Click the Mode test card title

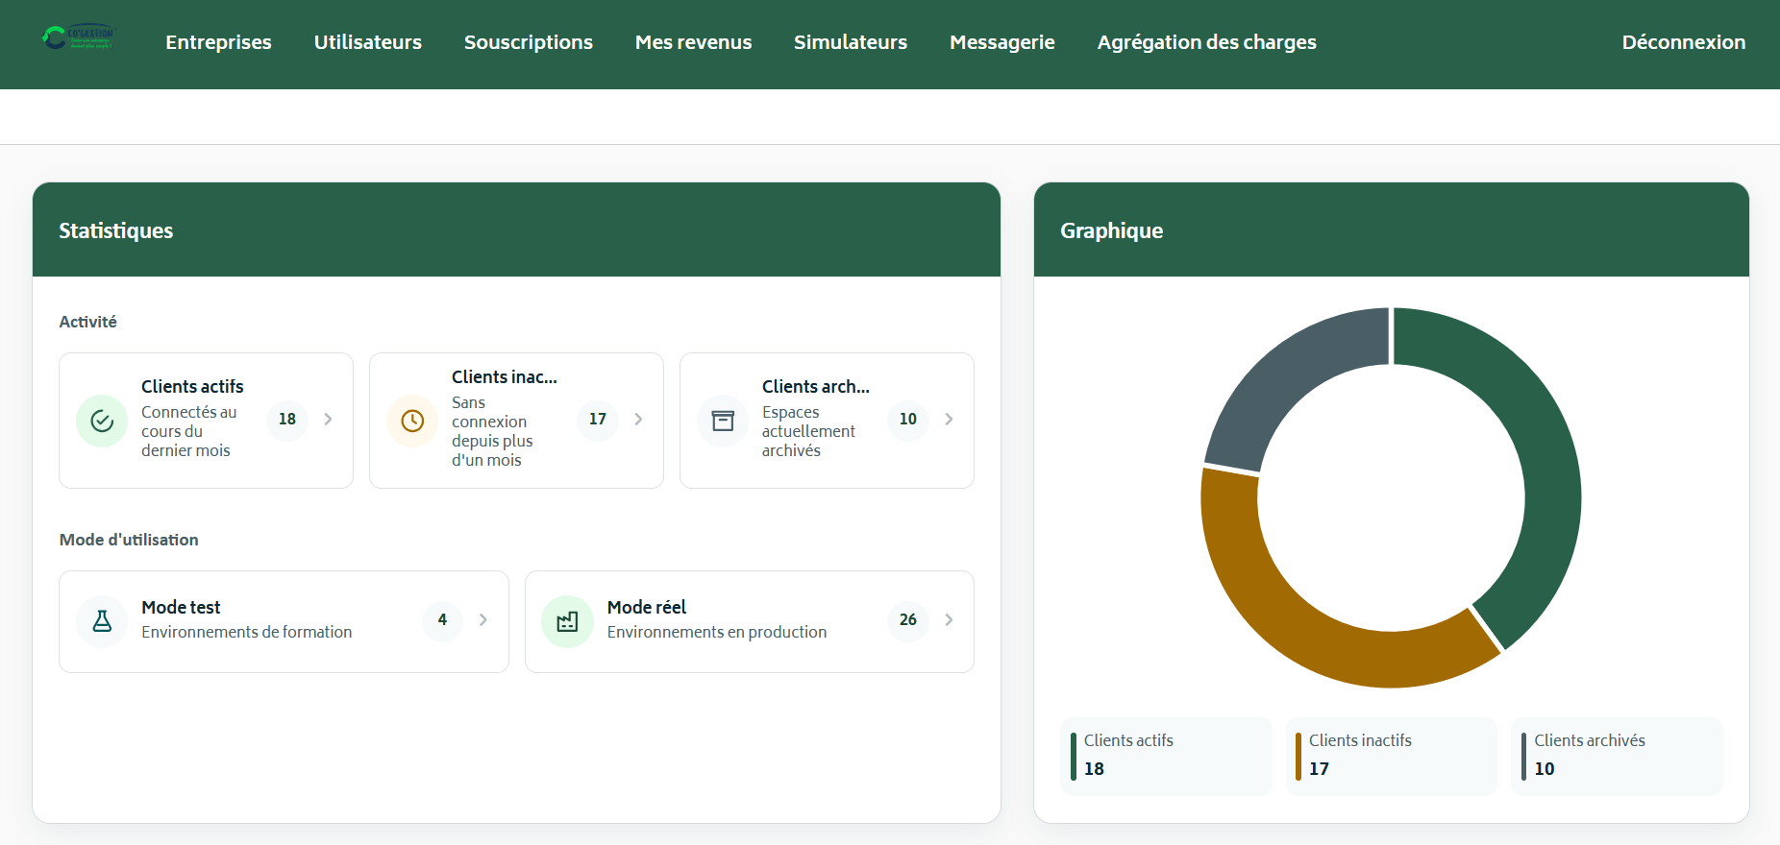tap(181, 607)
